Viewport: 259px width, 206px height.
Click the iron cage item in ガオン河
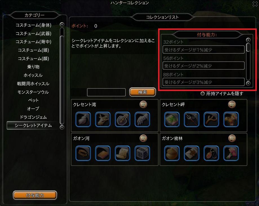[142, 153]
